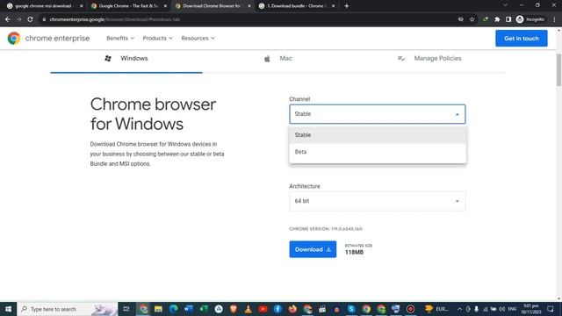Screen dimensions: 562x316
Task: Click the page vertical scrollbar thumb
Action: 558,70
